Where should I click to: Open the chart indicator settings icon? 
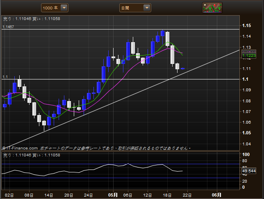212,8
